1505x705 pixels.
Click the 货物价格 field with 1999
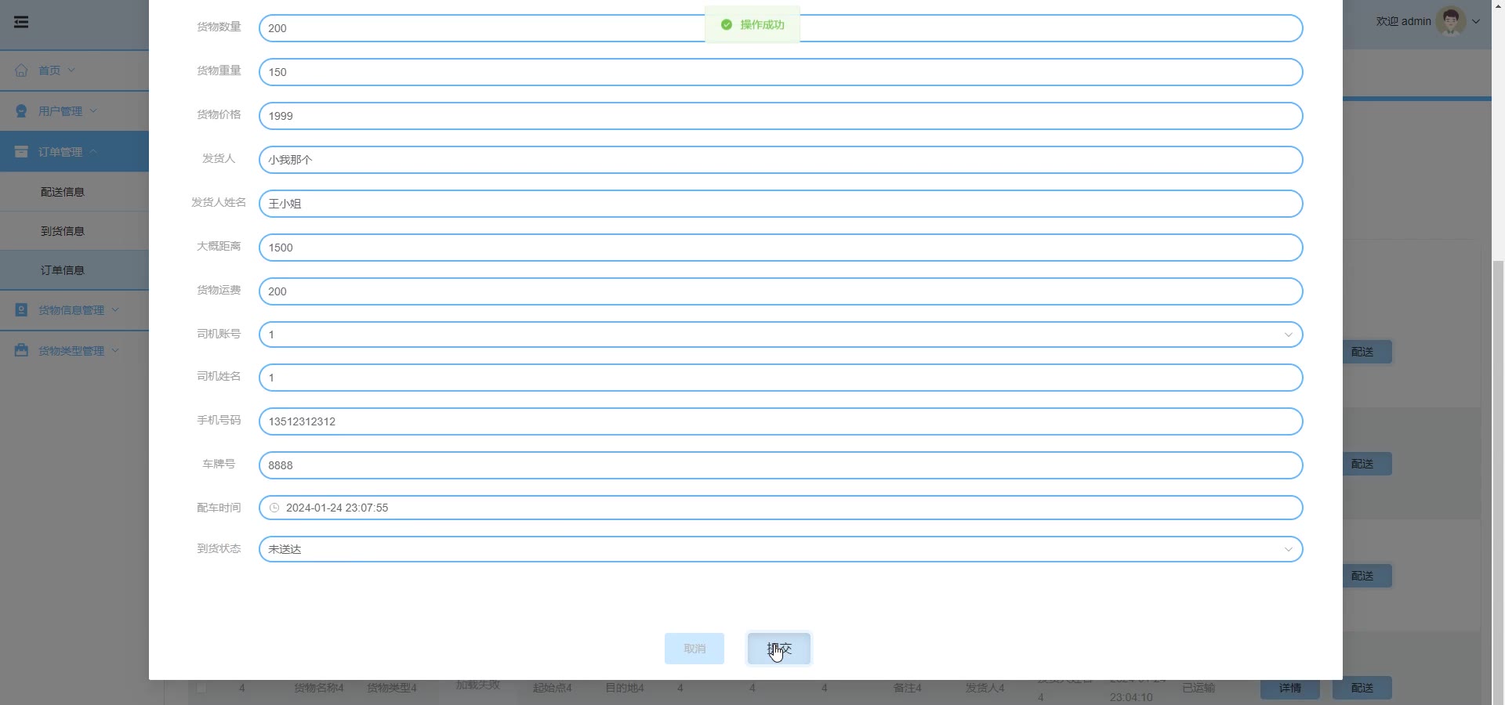(x=781, y=116)
